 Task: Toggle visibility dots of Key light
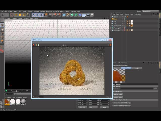point(124,21)
